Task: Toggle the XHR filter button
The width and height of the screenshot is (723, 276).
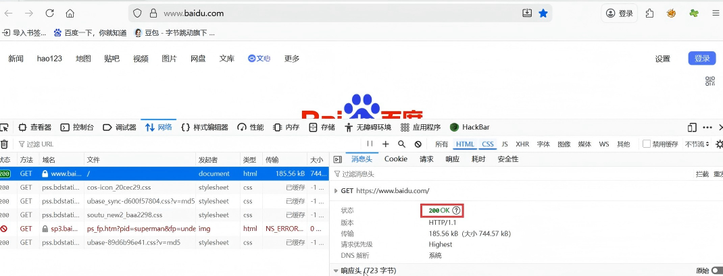Action: coord(522,144)
